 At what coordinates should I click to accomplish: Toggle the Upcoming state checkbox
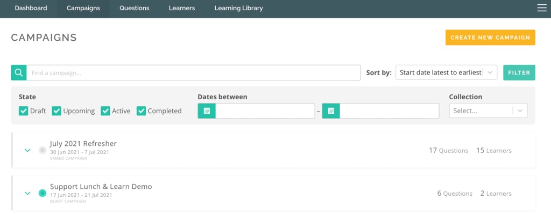pyautogui.click(x=56, y=111)
